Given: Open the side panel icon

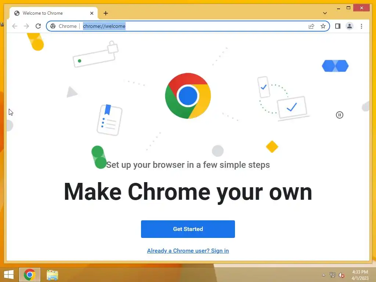Looking at the screenshot, I should click(x=338, y=26).
